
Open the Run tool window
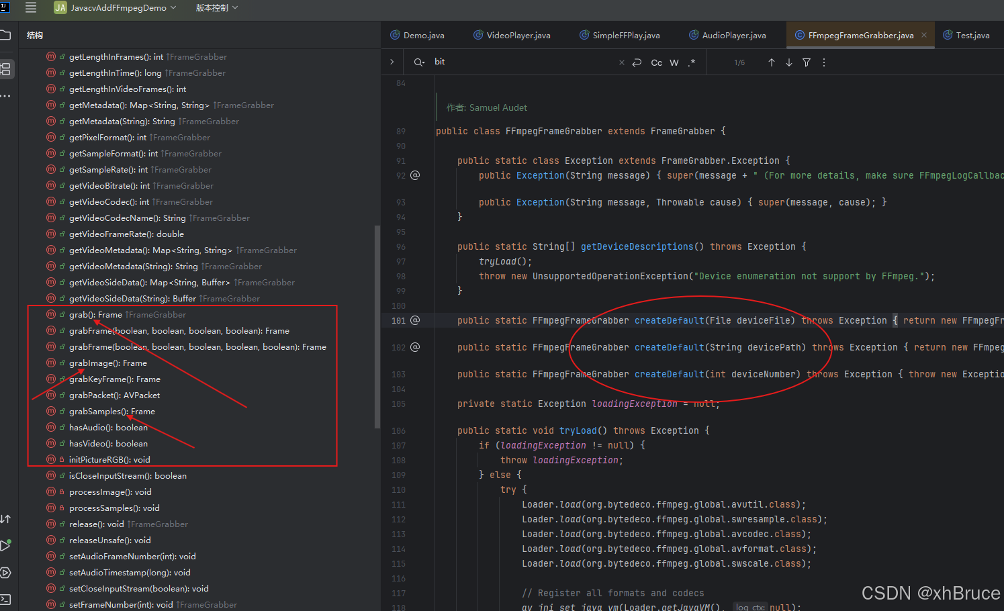(5, 545)
